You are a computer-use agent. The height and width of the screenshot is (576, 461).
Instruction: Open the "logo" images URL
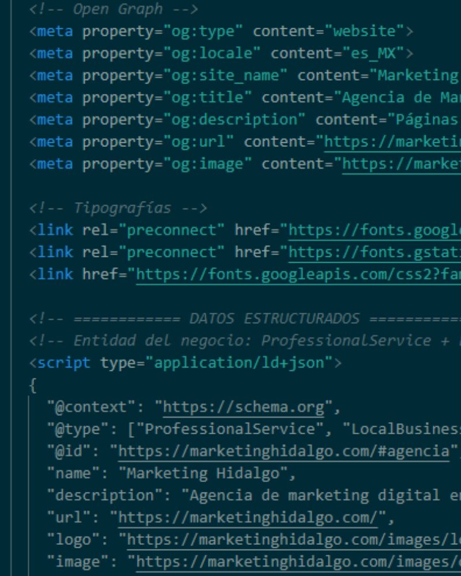pyautogui.click(x=294, y=540)
